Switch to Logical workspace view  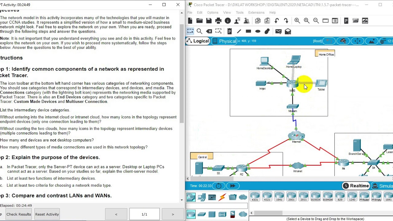198,41
